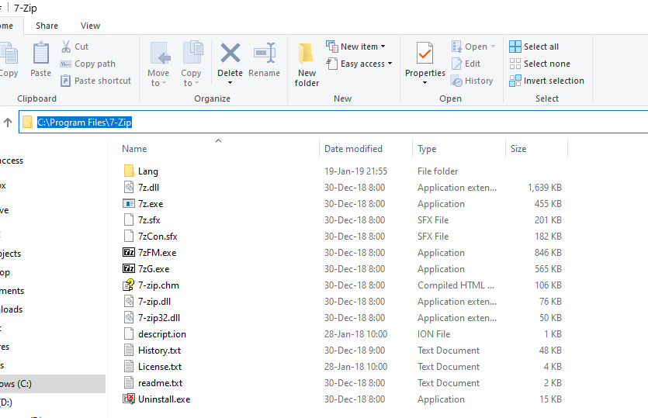
Task: Sort by Size column header
Action: point(518,149)
